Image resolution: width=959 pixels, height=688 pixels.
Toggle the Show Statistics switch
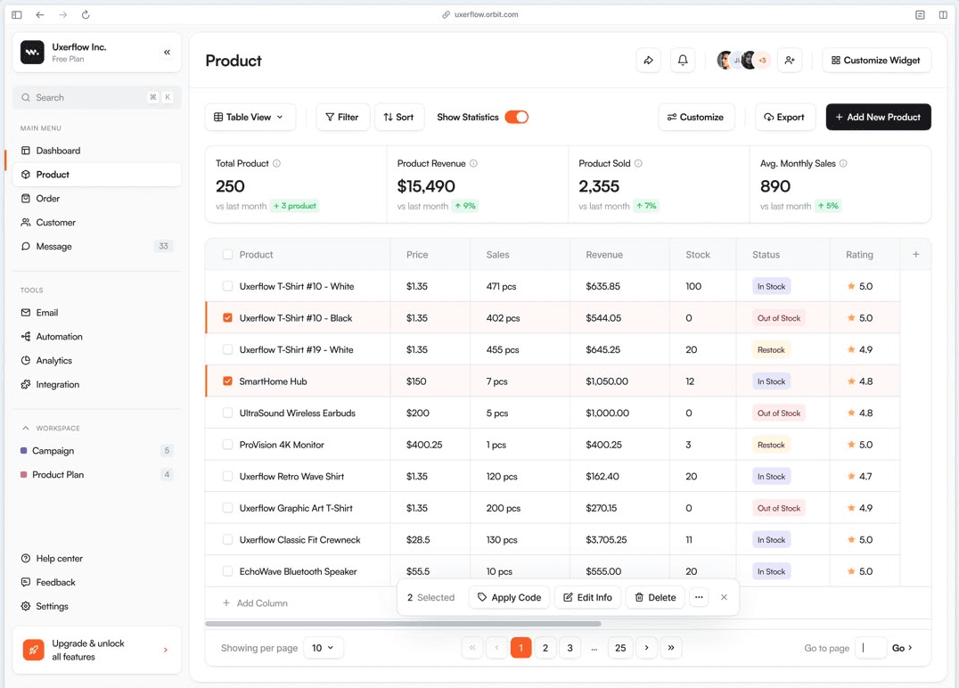(x=516, y=117)
